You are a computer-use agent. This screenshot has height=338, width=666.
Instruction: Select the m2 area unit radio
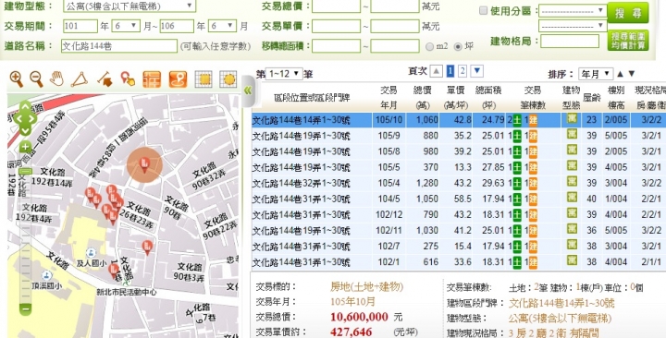click(x=429, y=46)
